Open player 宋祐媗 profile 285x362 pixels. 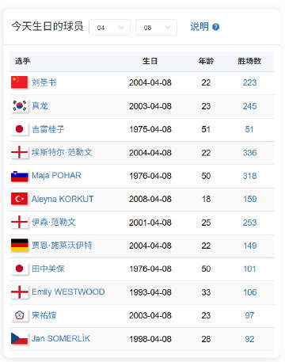pos(44,315)
